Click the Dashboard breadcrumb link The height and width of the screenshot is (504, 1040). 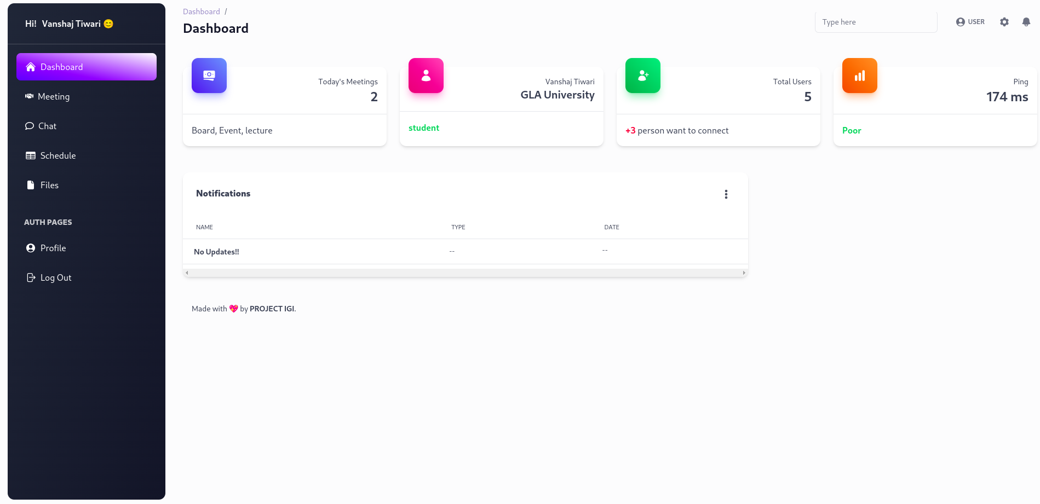(202, 11)
